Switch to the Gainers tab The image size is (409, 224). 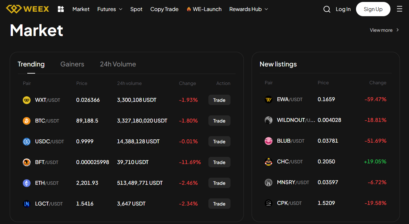click(72, 64)
